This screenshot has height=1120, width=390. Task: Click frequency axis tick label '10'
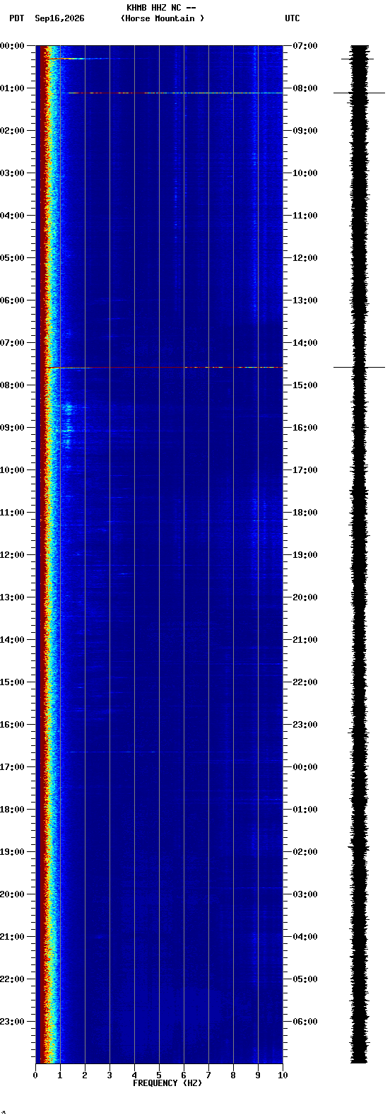[283, 1075]
